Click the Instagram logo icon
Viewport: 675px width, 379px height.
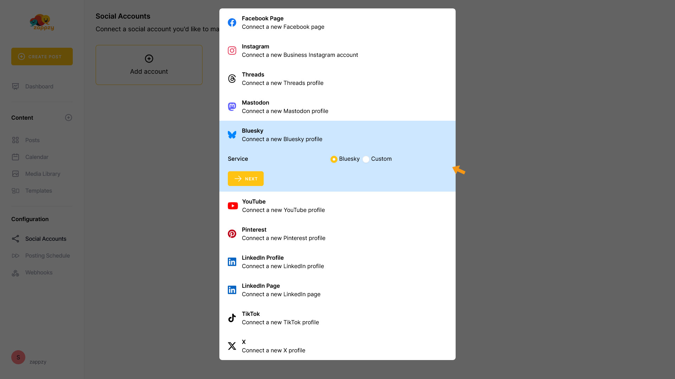coord(232,51)
